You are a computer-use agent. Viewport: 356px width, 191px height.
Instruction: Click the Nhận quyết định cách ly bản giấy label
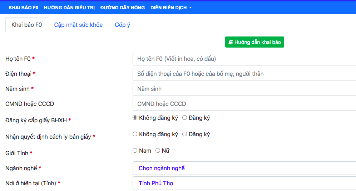tap(48, 137)
